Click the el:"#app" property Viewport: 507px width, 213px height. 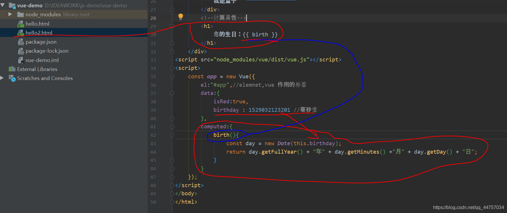pos(215,85)
